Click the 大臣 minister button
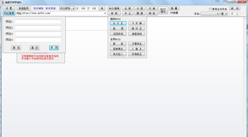 [140, 8]
